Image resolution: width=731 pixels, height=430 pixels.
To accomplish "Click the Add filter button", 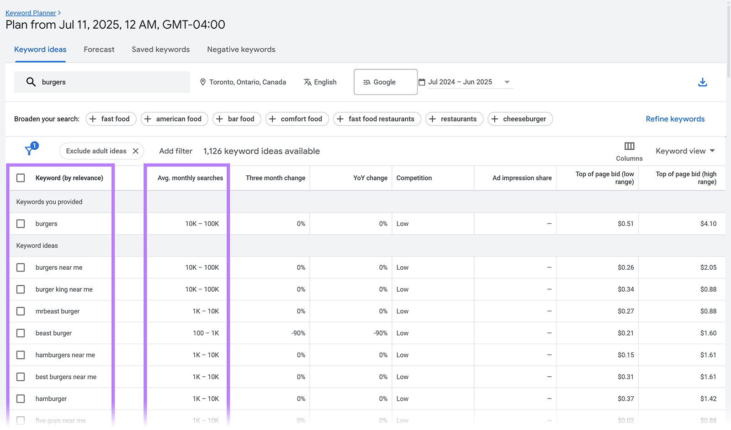I will 175,151.
